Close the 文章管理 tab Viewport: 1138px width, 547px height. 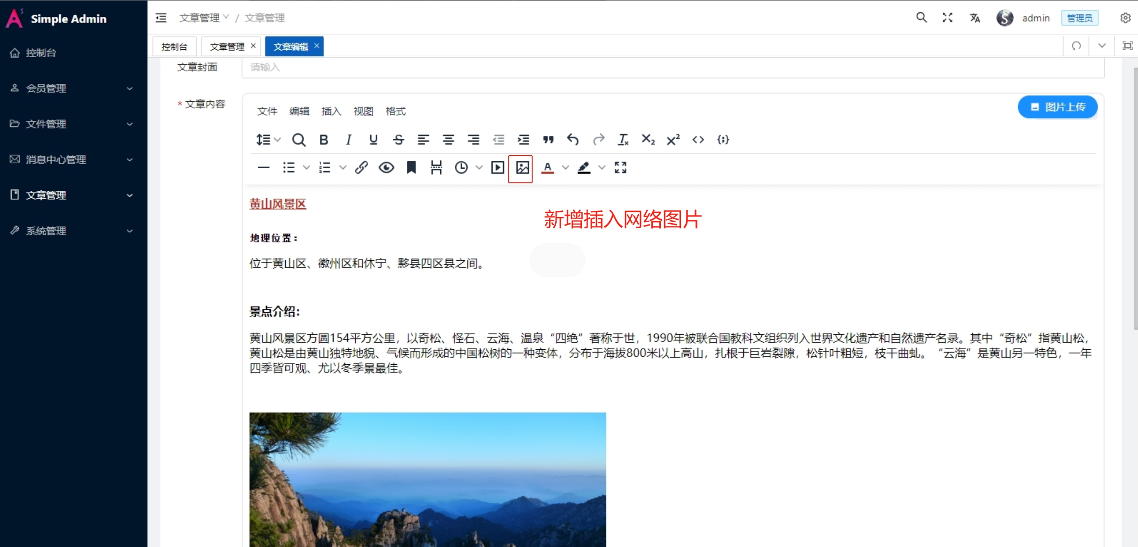[x=253, y=46]
